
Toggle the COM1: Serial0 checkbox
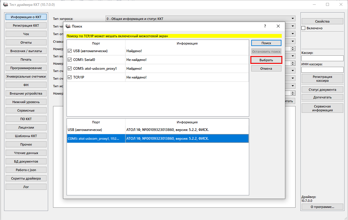click(x=69, y=60)
